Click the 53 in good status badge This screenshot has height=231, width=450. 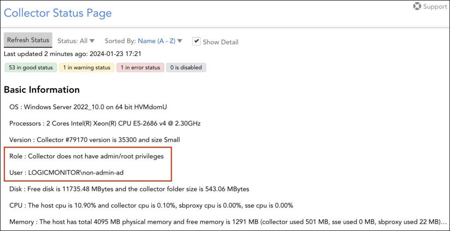(x=31, y=68)
